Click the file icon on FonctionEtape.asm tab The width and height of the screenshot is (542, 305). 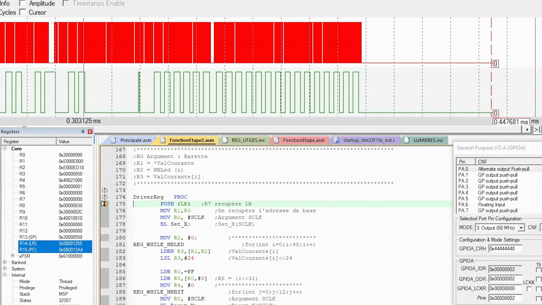276,140
